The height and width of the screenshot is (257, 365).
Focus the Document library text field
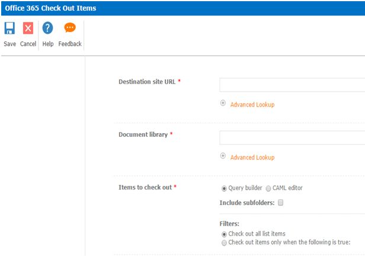292,138
